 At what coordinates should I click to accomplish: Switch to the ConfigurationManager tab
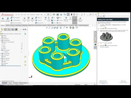coord(9,29)
